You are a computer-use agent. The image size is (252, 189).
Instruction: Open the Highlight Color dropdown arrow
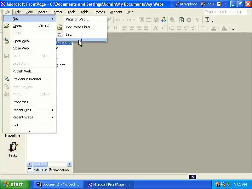tap(219, 28)
